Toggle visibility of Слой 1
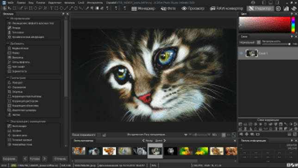Image resolution: width=298 pixels, height=168 pixels. click(x=242, y=53)
